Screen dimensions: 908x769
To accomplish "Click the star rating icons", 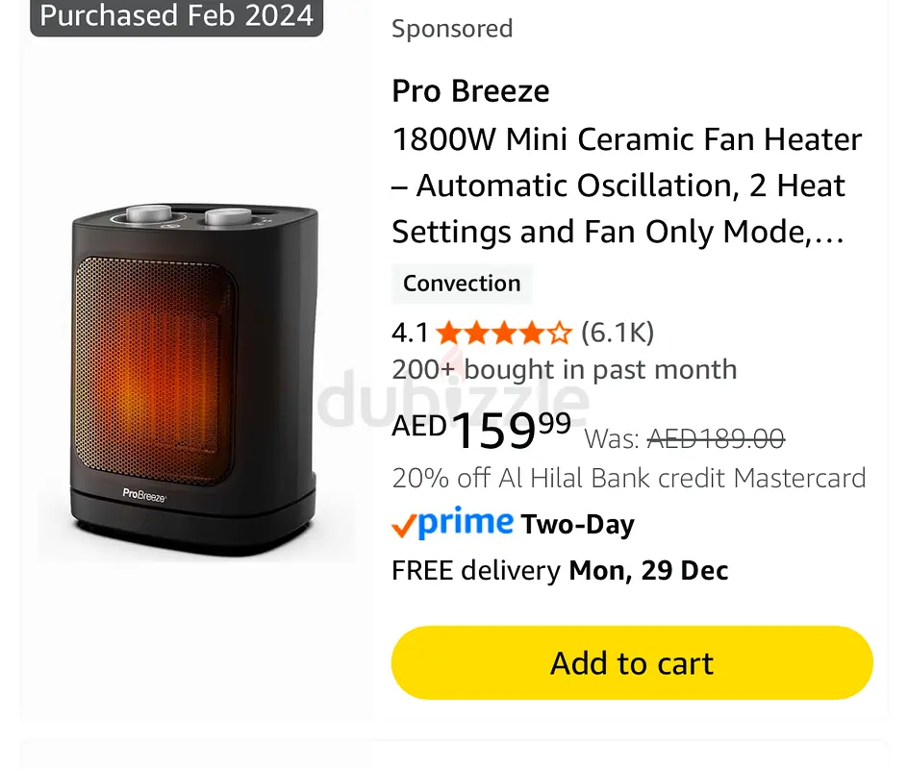I will coord(504,334).
